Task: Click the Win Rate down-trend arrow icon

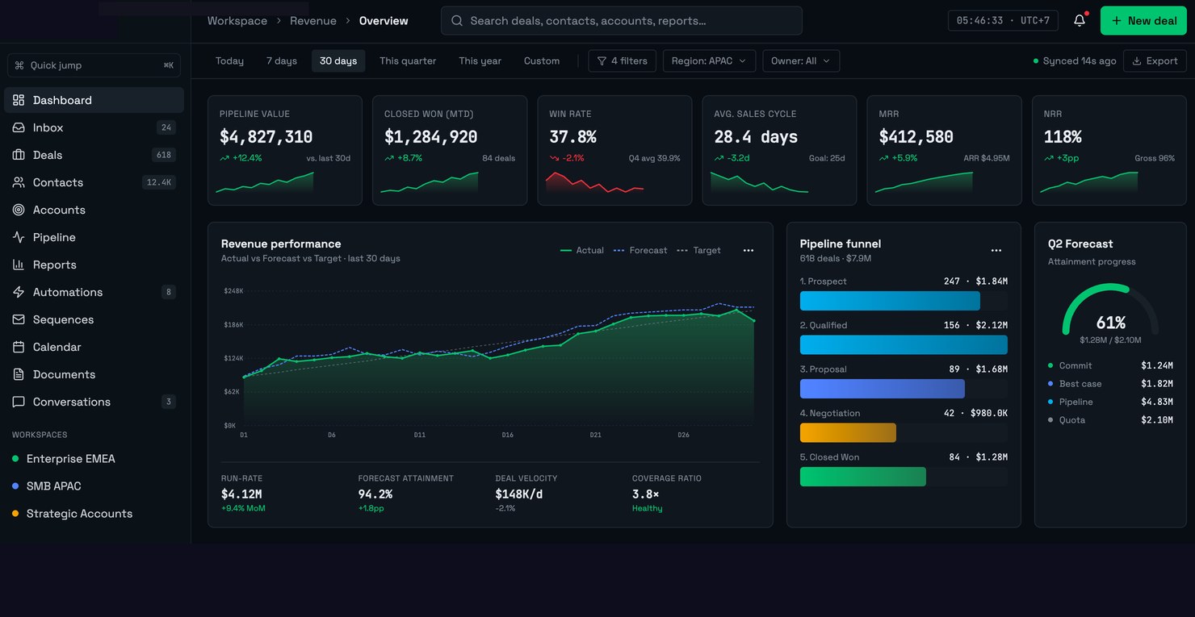Action: click(555, 158)
